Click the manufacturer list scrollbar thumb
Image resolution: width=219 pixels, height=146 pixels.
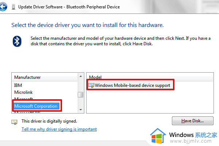tap(80, 95)
